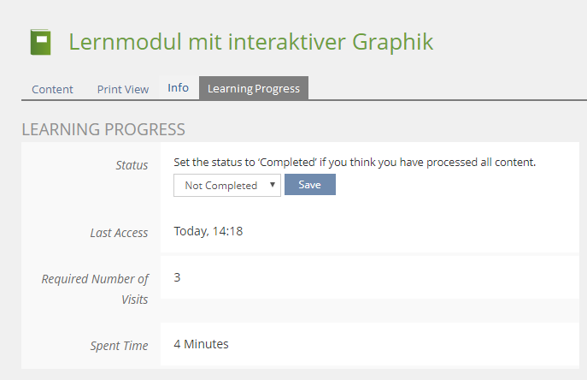
Task: Click the required visits value 3
Action: [177, 277]
